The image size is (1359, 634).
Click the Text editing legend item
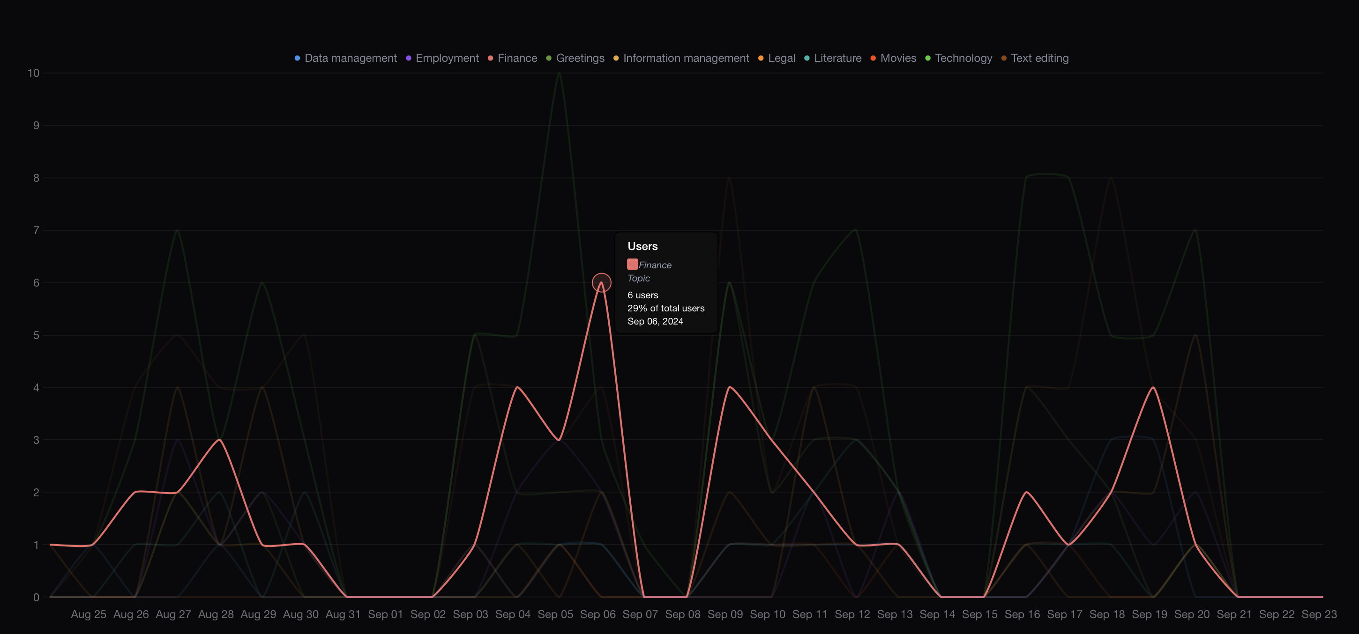[x=1039, y=58]
